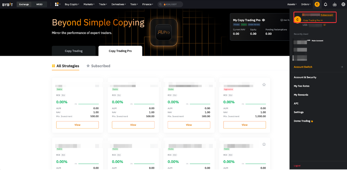Switch to the Exchange mode

24,4
